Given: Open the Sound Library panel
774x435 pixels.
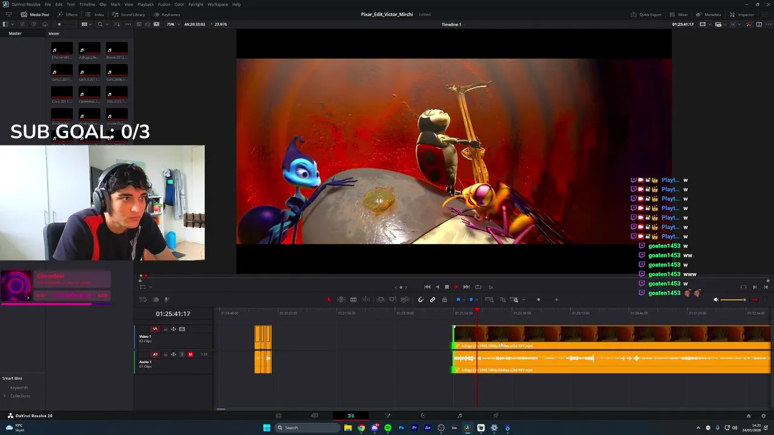Looking at the screenshot, I should point(129,14).
